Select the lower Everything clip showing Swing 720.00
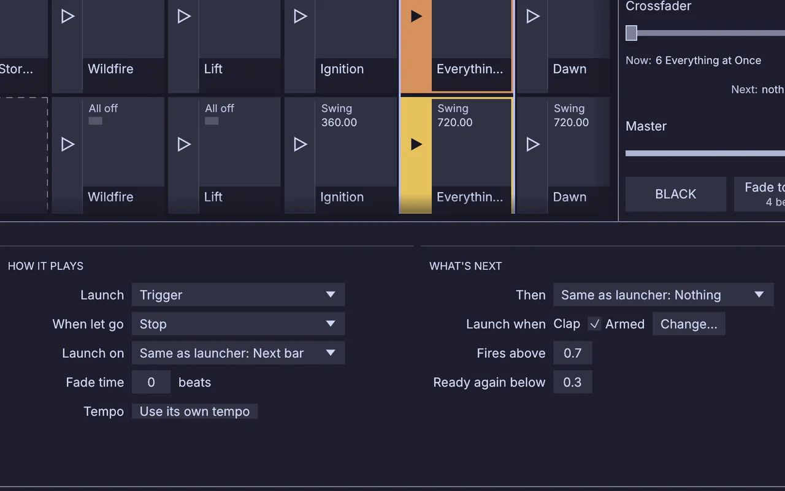The height and width of the screenshot is (491, 785). pos(472,143)
